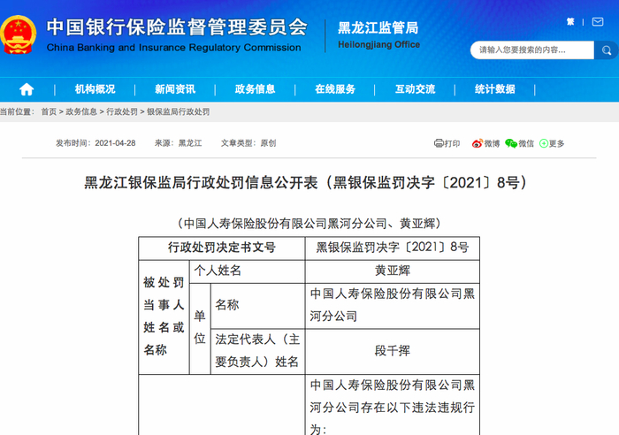Click the 单位 table cell
This screenshot has height=435, width=619.
pyautogui.click(x=200, y=328)
